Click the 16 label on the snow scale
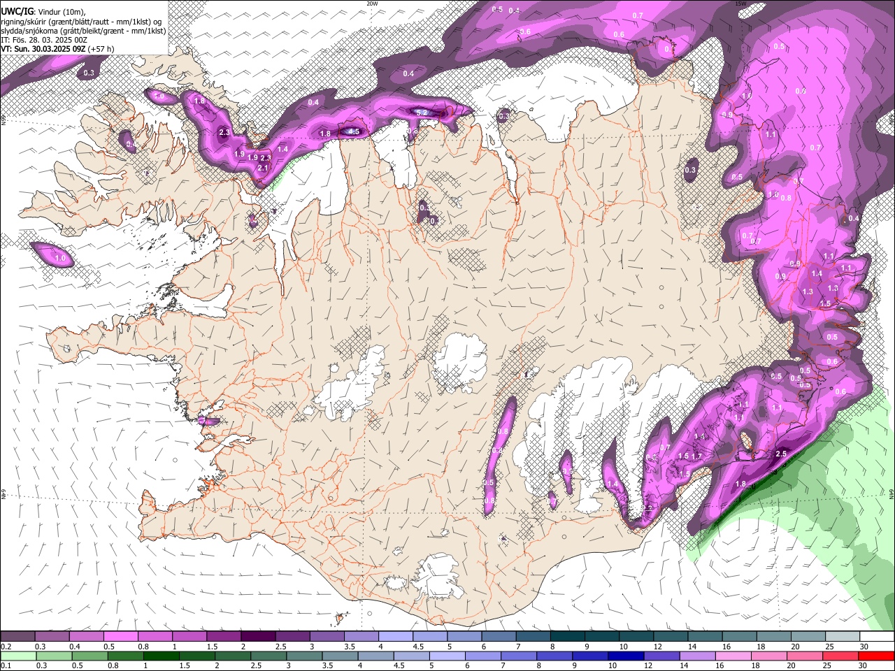 [x=726, y=647]
